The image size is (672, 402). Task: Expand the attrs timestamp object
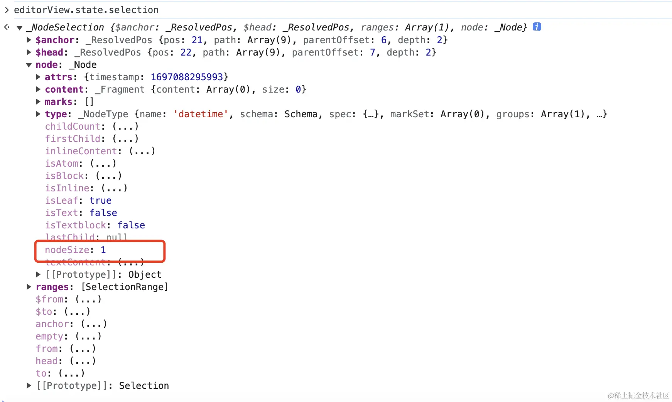click(38, 77)
